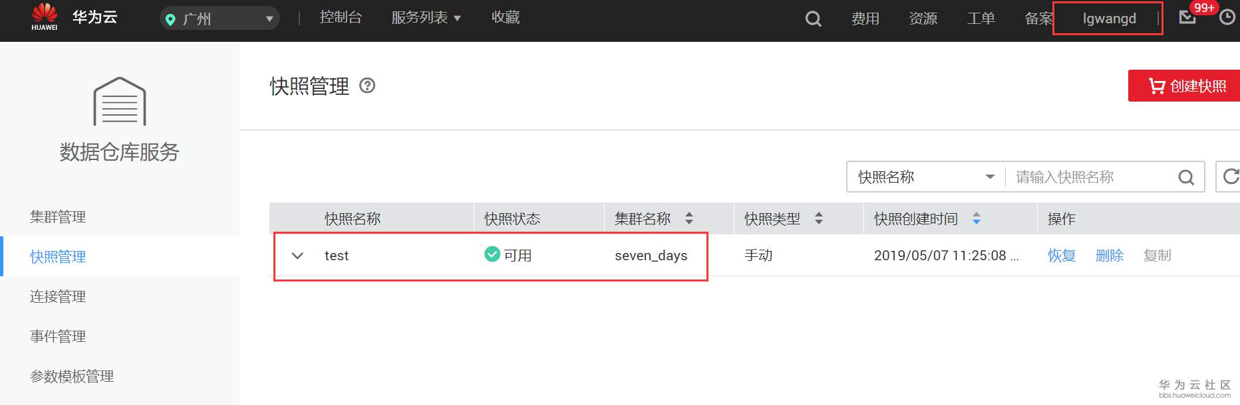This screenshot has height=405, width=1240.
Task: Open 连接管理 in the sidebar
Action: [58, 297]
